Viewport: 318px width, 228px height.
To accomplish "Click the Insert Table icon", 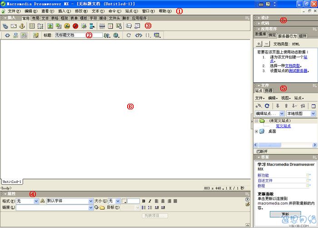I will coord(32,26).
